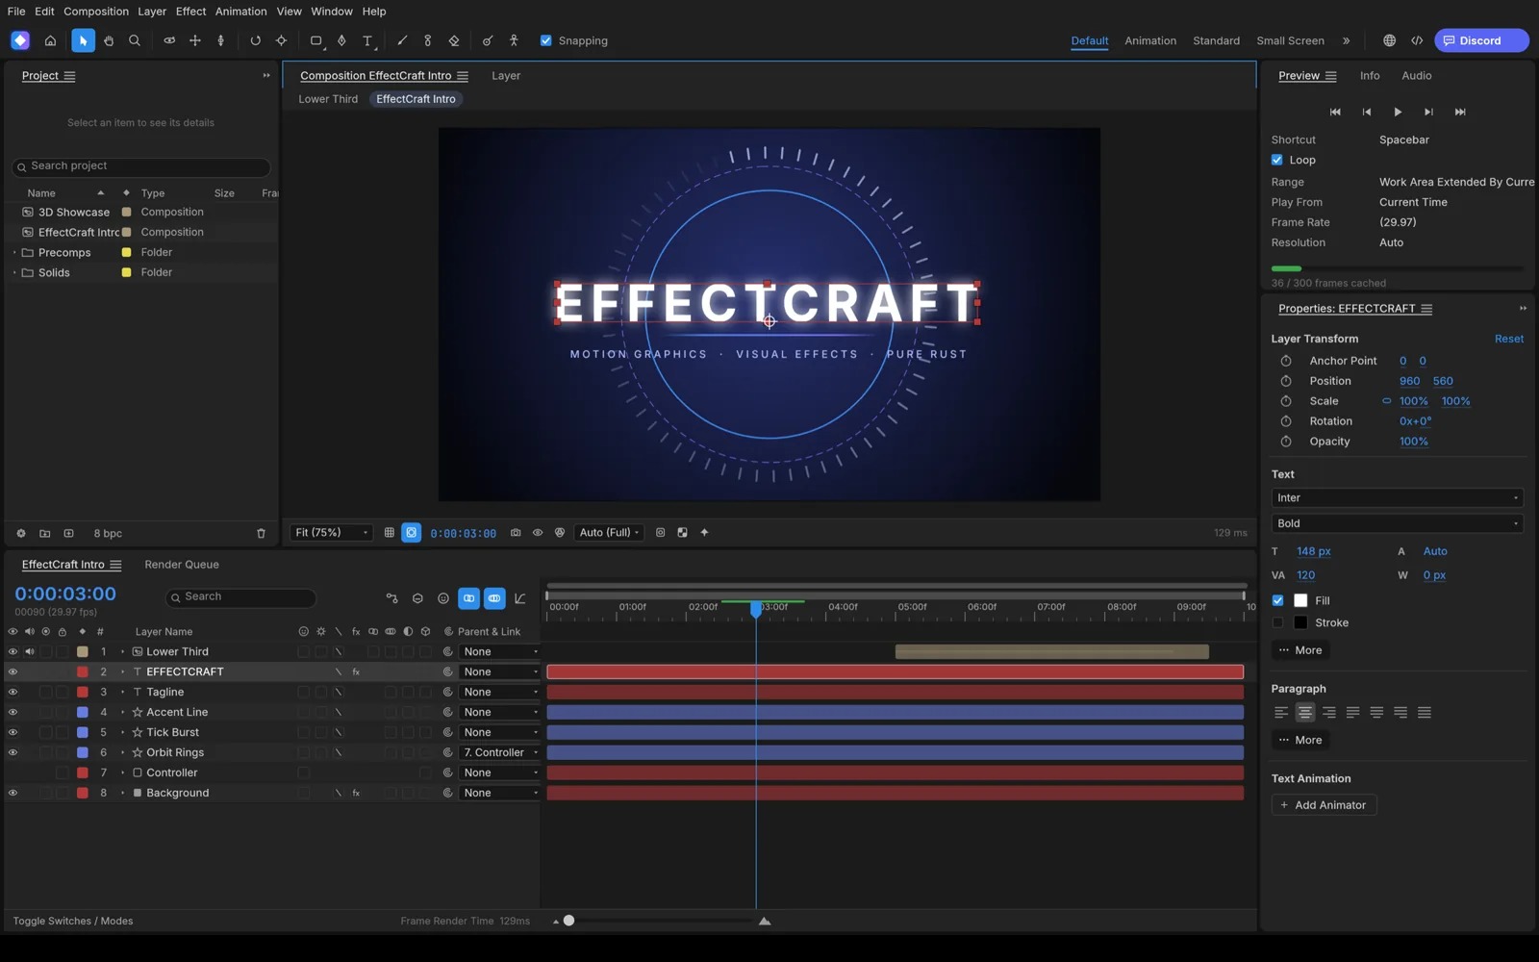
Task: Show more workspaces chevron
Action: (1347, 40)
